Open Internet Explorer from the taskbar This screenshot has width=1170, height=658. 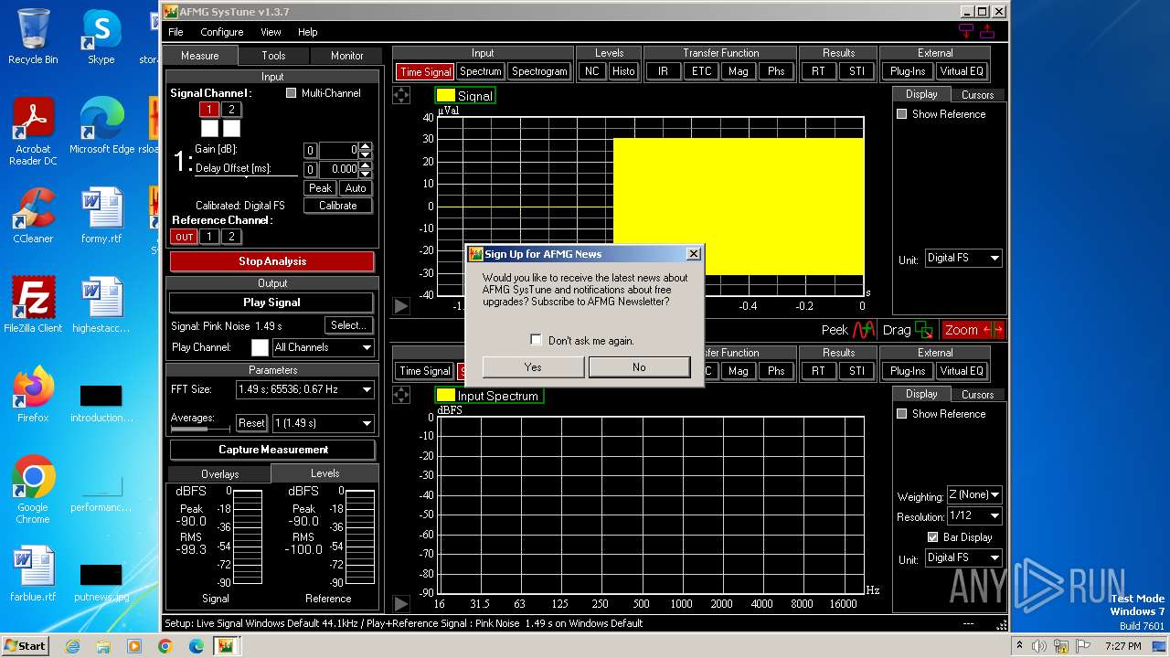pos(72,646)
